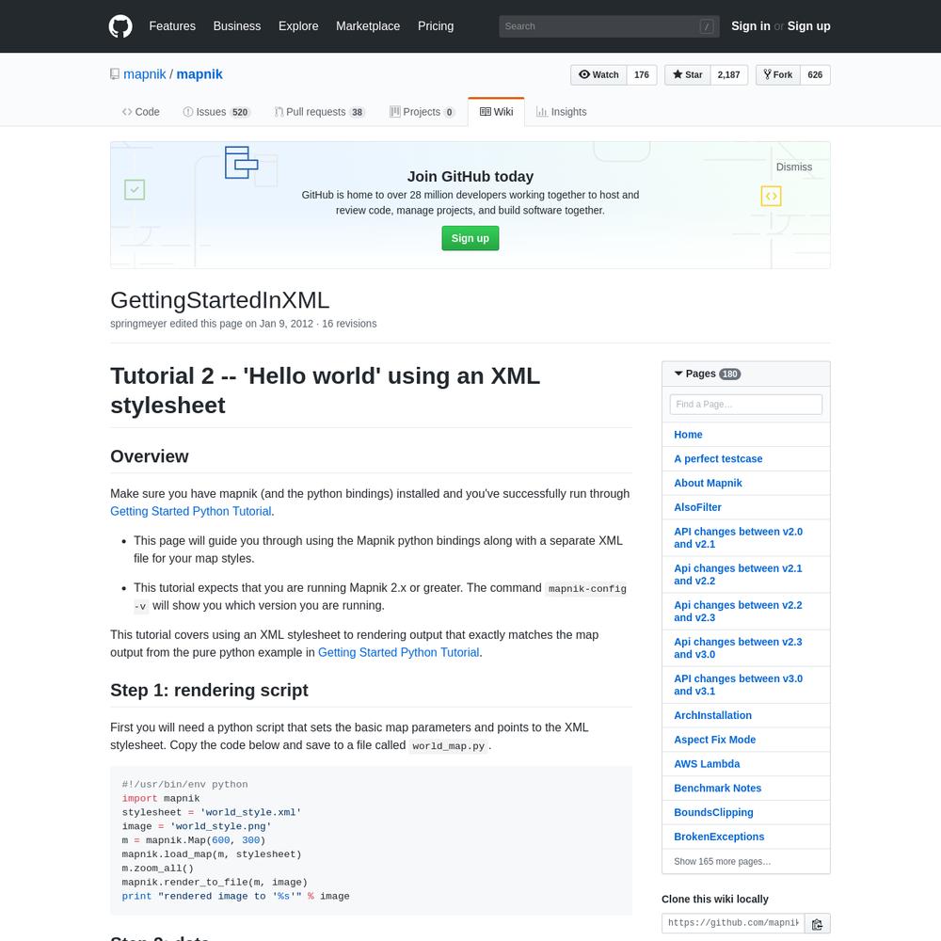The image size is (941, 941).
Task: Expand Show 165 more pages
Action: [x=722, y=862]
